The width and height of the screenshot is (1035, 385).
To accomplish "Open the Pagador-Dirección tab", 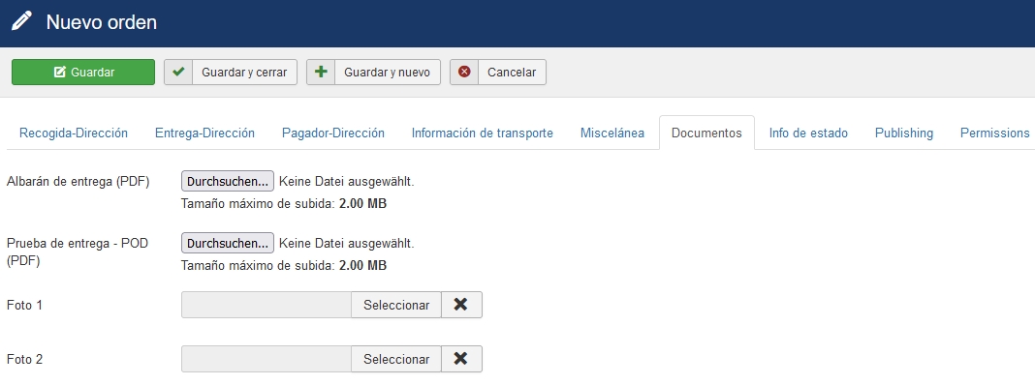I will [x=333, y=133].
